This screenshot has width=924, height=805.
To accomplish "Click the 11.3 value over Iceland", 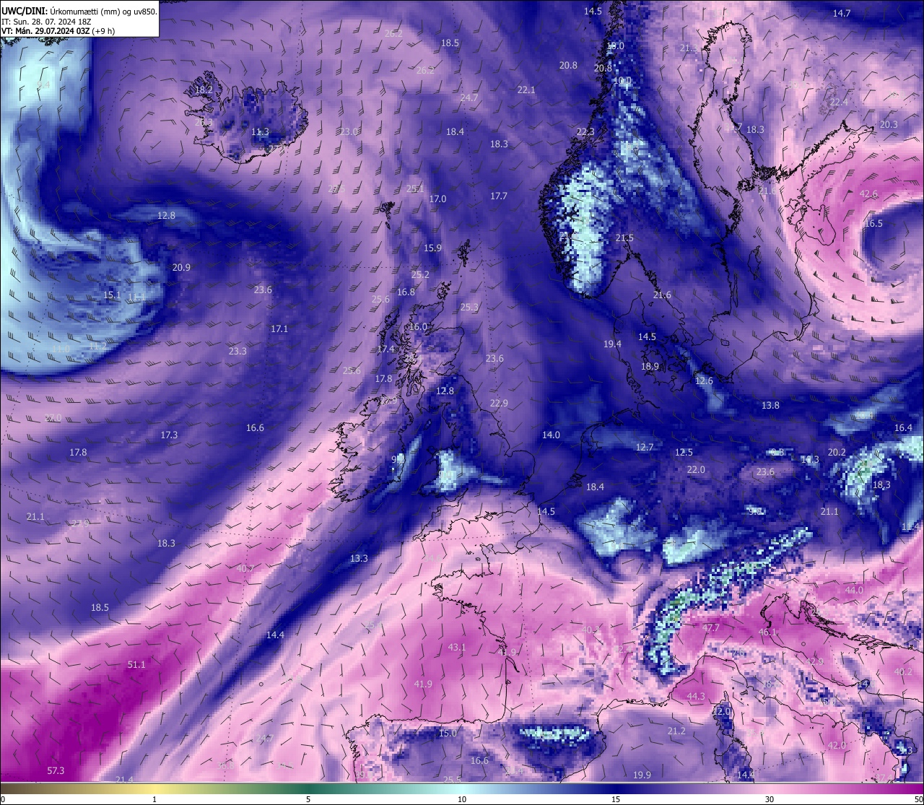I will pos(260,131).
